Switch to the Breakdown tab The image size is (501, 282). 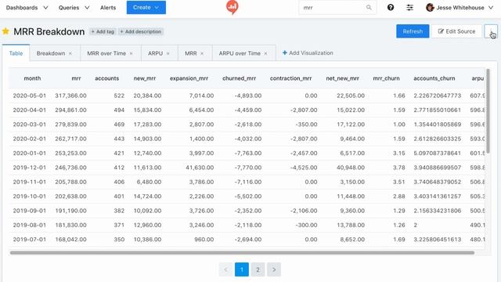(x=51, y=53)
